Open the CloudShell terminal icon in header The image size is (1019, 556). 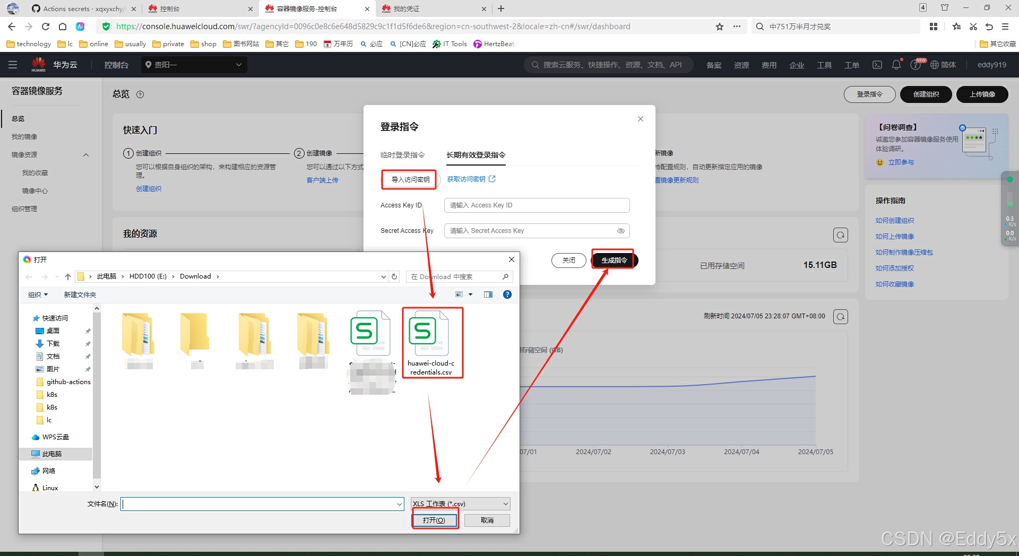[877, 65]
